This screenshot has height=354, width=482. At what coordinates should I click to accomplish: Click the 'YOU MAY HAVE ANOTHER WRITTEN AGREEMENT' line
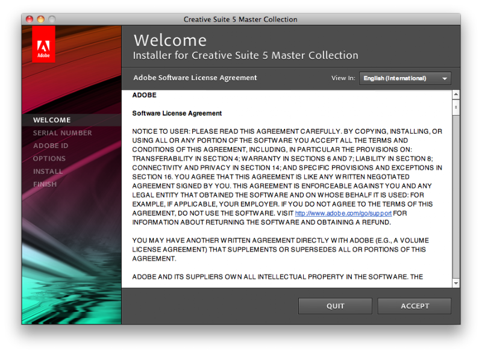tap(280, 240)
